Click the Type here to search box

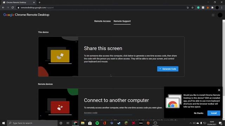[32, 123]
